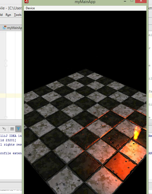Collapse the upper editor fold marker
This screenshot has width=152, height=194.
pyautogui.click(x=6, y=61)
